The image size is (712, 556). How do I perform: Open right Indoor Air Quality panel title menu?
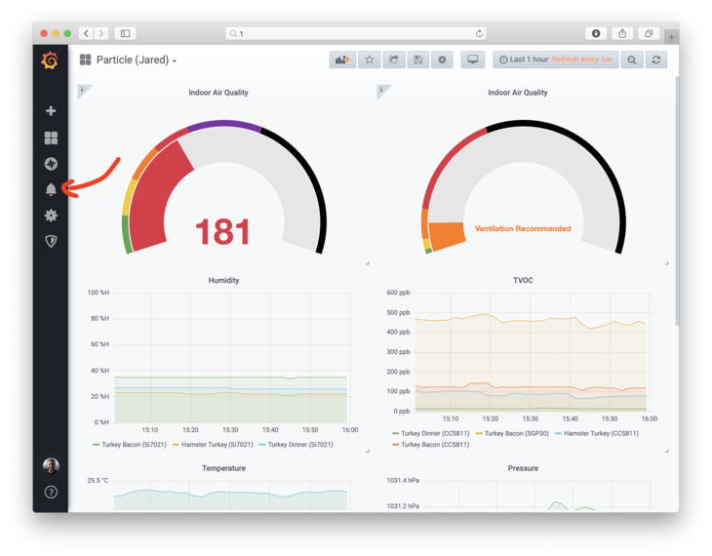518,93
